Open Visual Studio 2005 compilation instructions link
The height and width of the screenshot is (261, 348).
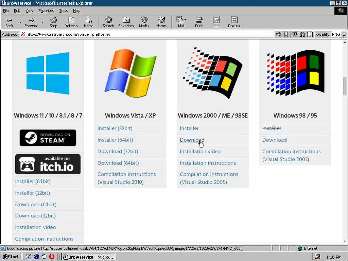tap(209, 178)
